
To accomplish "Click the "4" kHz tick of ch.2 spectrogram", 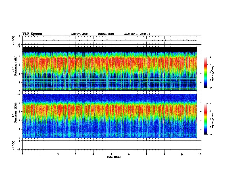I will [x=20, y=120].
